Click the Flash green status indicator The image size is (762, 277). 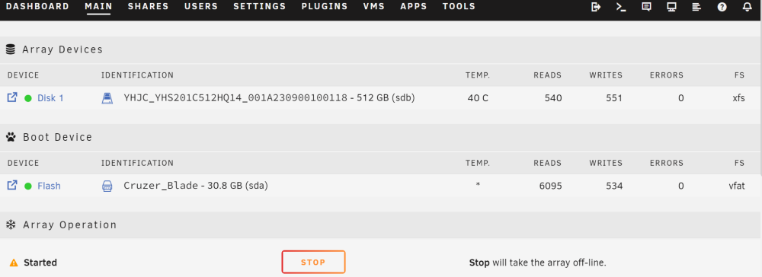pyautogui.click(x=27, y=186)
